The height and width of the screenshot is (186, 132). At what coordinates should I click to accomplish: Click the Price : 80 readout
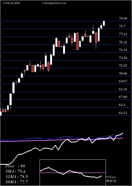click(x=15, y=166)
